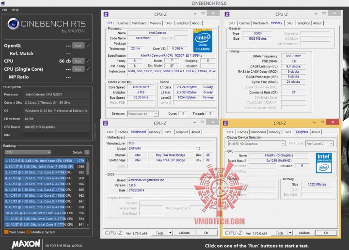This screenshot has height=250, width=349.
Task: Open the Perf Level 0 dropdown
Action: [319, 144]
